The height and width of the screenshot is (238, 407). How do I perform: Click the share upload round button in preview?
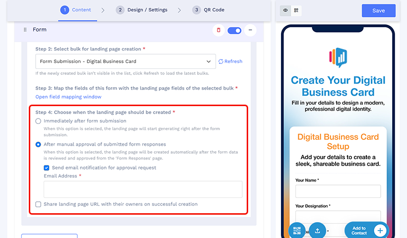318,231
